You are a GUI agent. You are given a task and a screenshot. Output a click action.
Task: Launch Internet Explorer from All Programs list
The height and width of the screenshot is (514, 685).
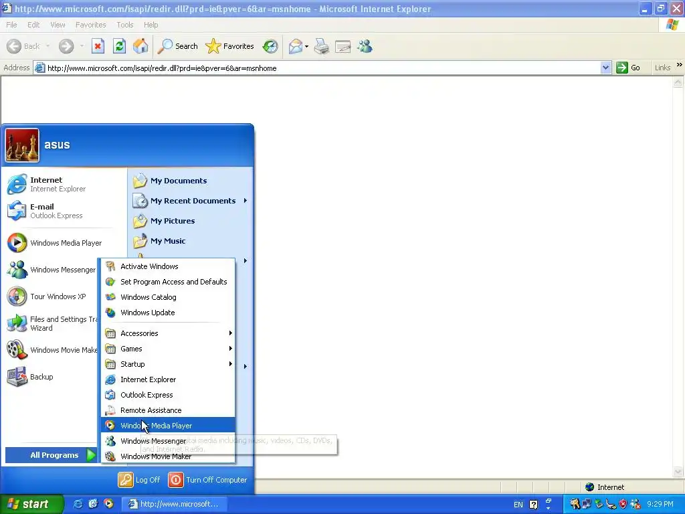coord(168,379)
